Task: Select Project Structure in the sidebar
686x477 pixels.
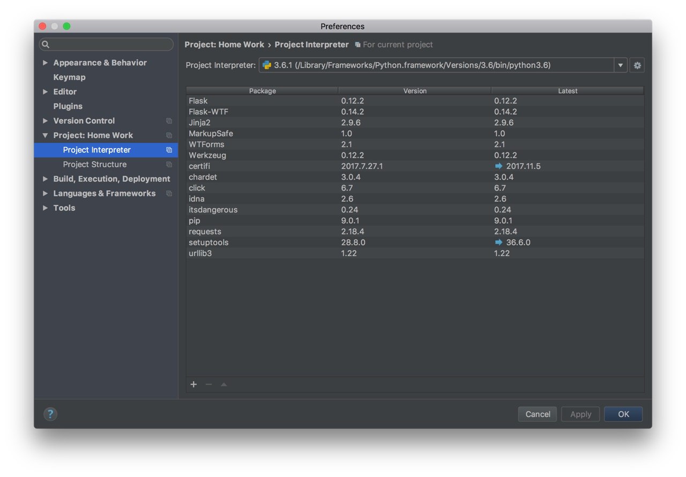Action: [95, 164]
